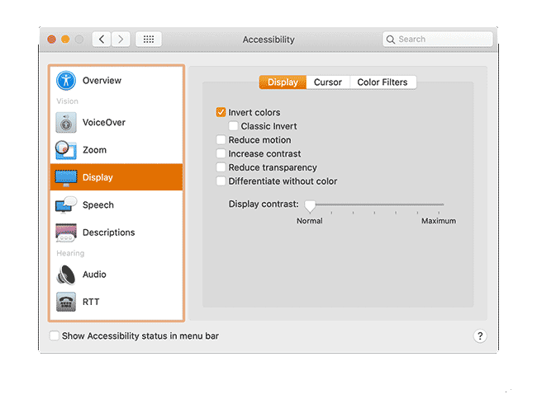
Task: Open the Audio speaker icon
Action: pos(66,274)
